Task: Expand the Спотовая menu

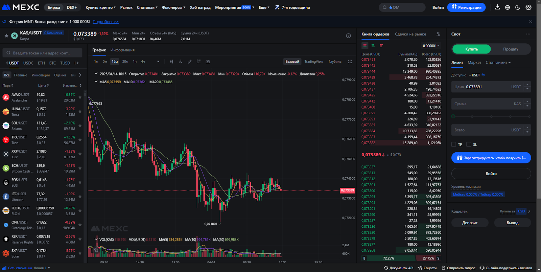Action: coord(147,7)
